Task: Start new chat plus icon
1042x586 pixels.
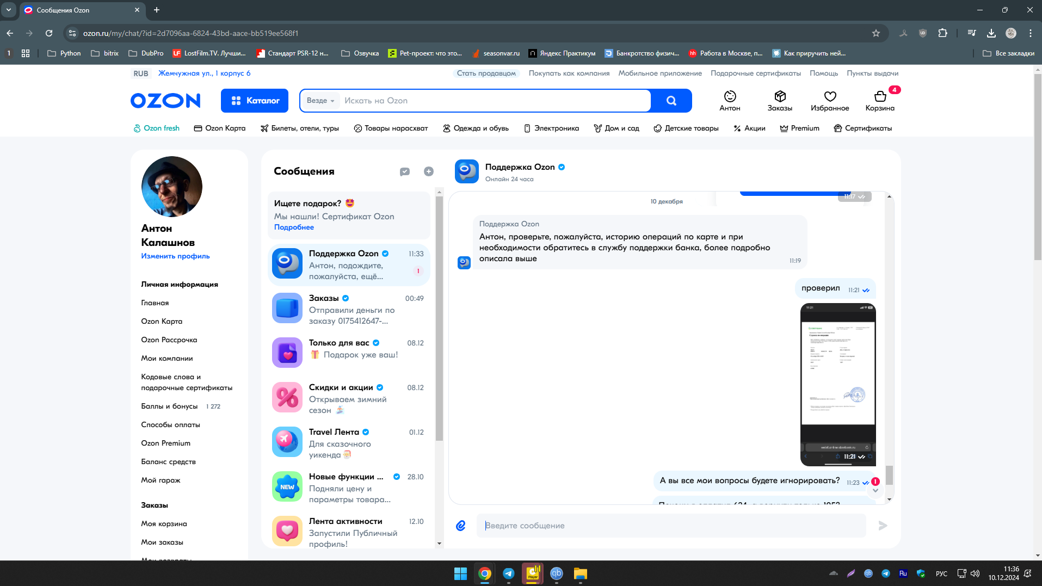Action: click(429, 171)
